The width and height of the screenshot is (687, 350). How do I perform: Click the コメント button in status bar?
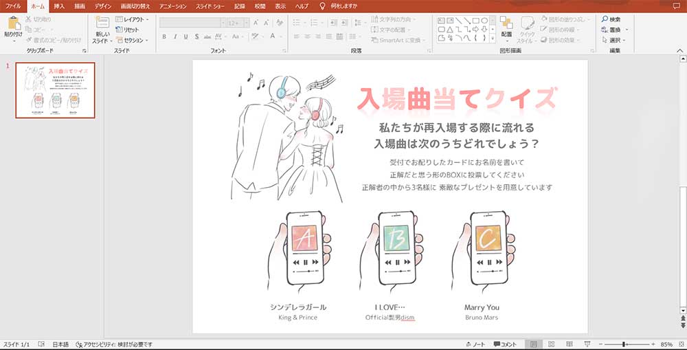coord(505,344)
